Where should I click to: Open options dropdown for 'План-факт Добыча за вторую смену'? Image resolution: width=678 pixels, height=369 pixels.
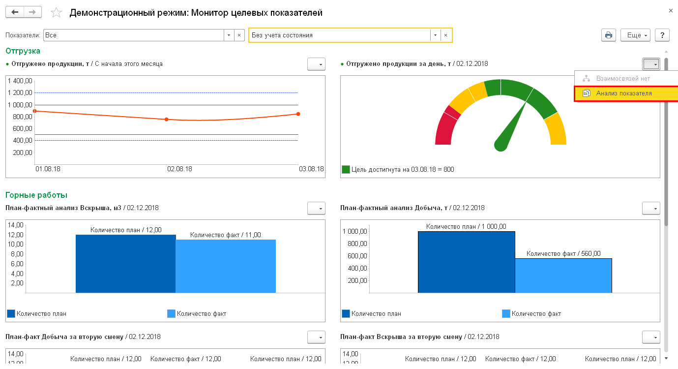tap(316, 337)
